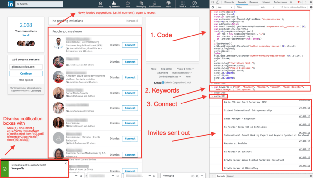Open console settings gear icon
Image resolution: width=313 pixels, height=178 pixels.
pos(311,7)
